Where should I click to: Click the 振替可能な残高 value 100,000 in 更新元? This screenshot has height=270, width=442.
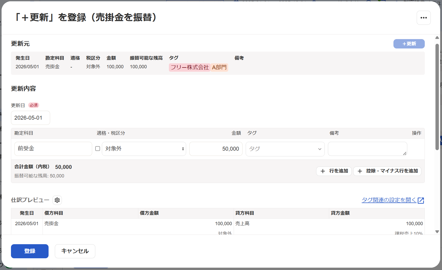[x=138, y=67]
